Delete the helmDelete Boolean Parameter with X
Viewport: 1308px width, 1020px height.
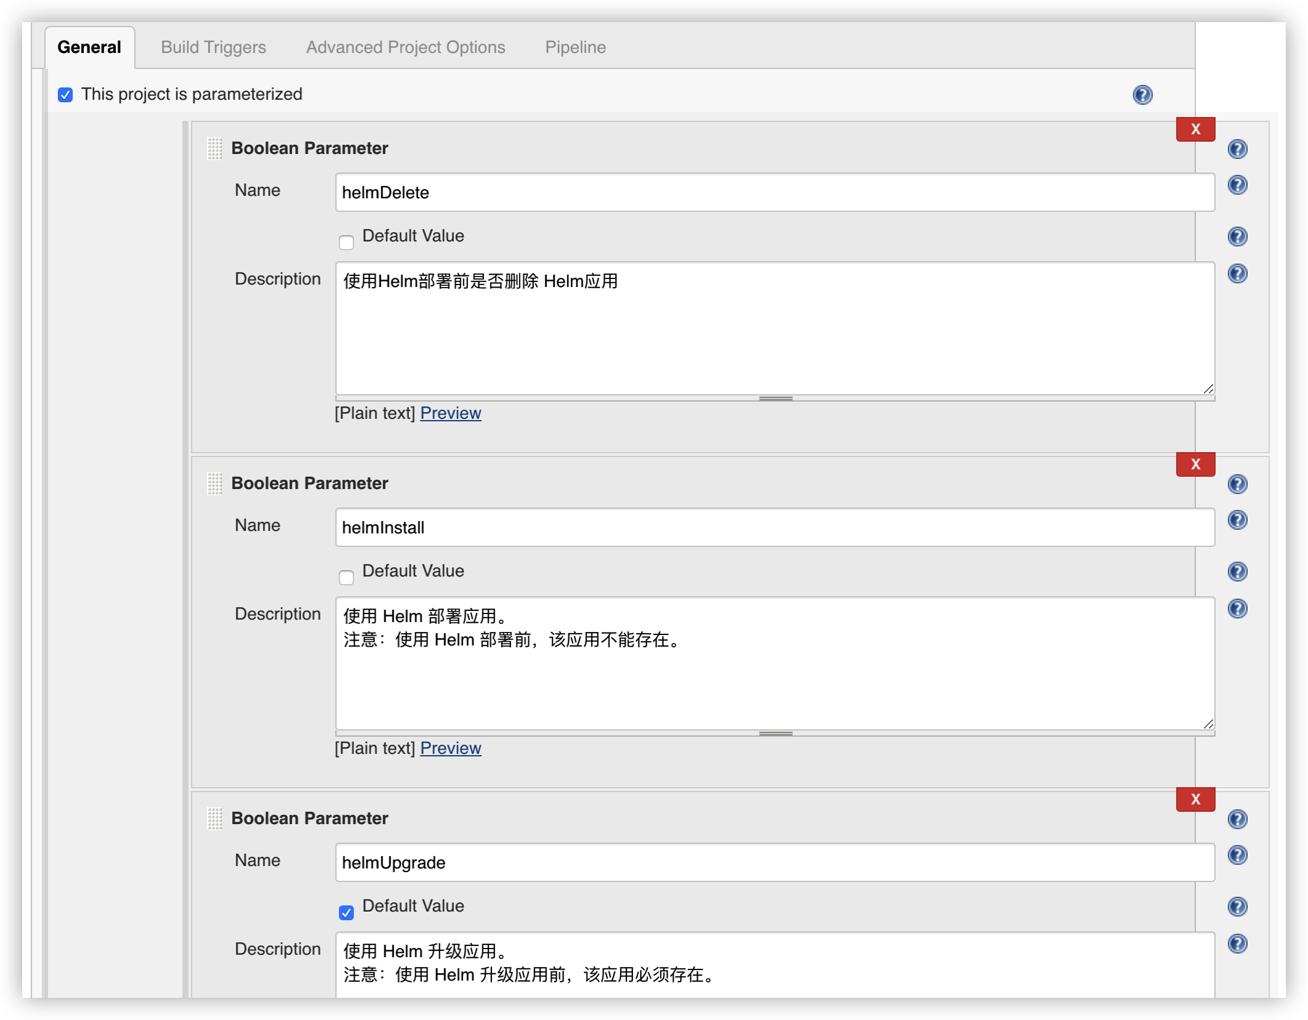(1195, 129)
